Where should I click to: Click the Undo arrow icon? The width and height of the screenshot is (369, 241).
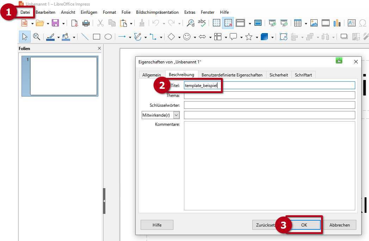coord(155,23)
